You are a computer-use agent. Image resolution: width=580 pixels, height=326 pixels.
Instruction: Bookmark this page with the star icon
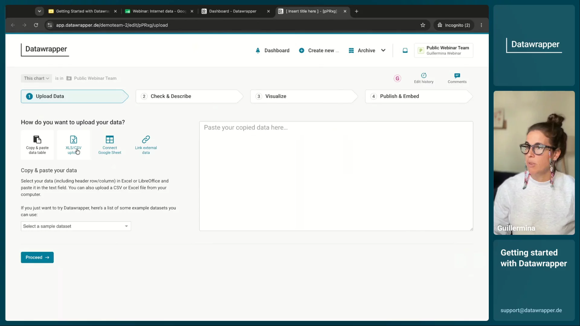[423, 25]
